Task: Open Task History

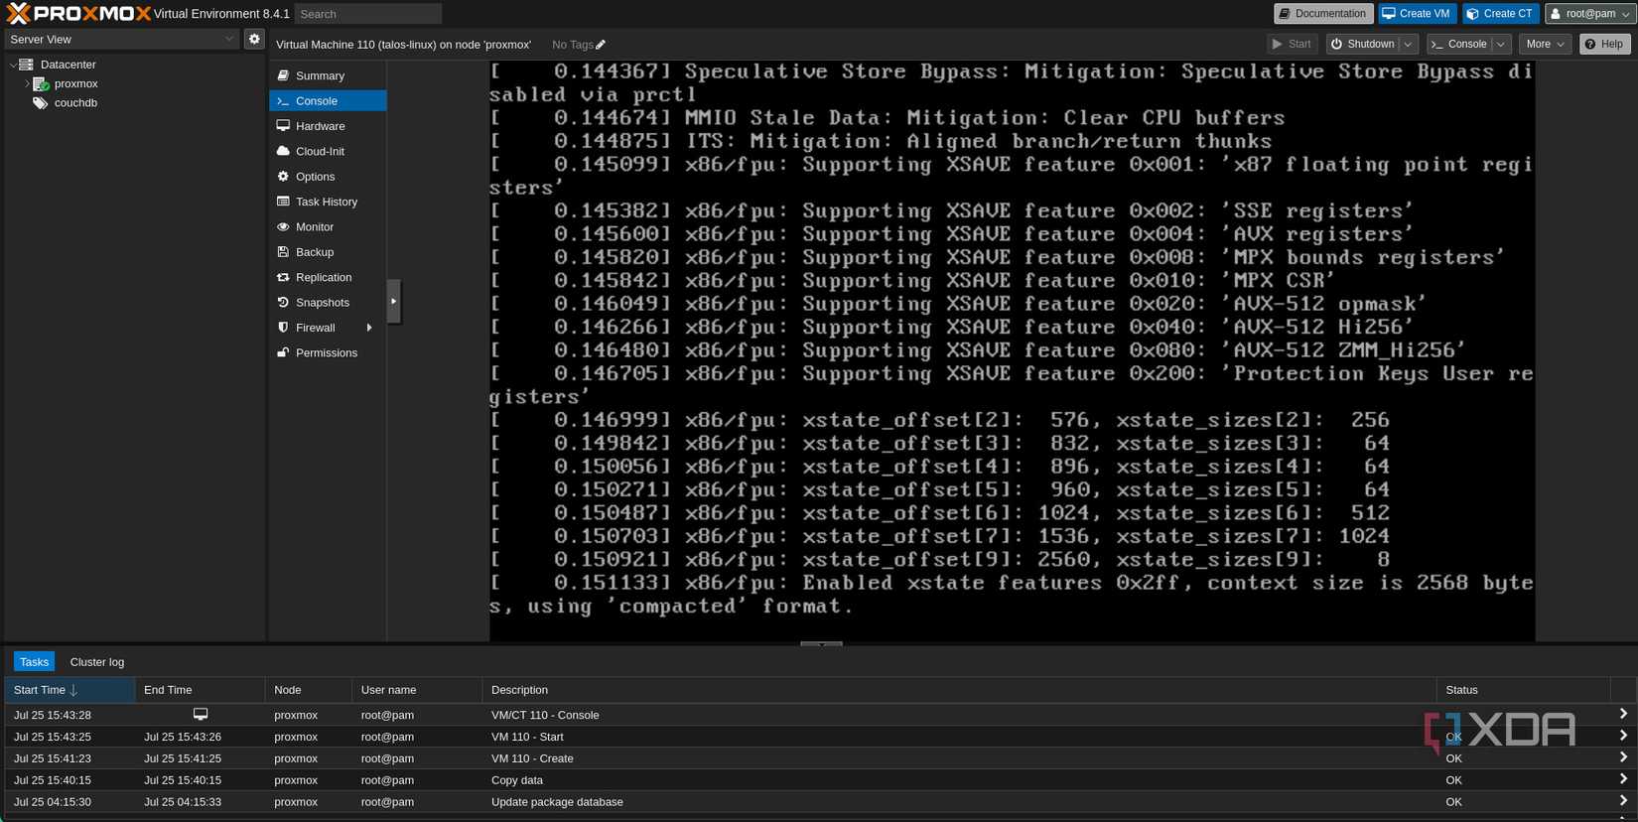Action: coord(328,202)
